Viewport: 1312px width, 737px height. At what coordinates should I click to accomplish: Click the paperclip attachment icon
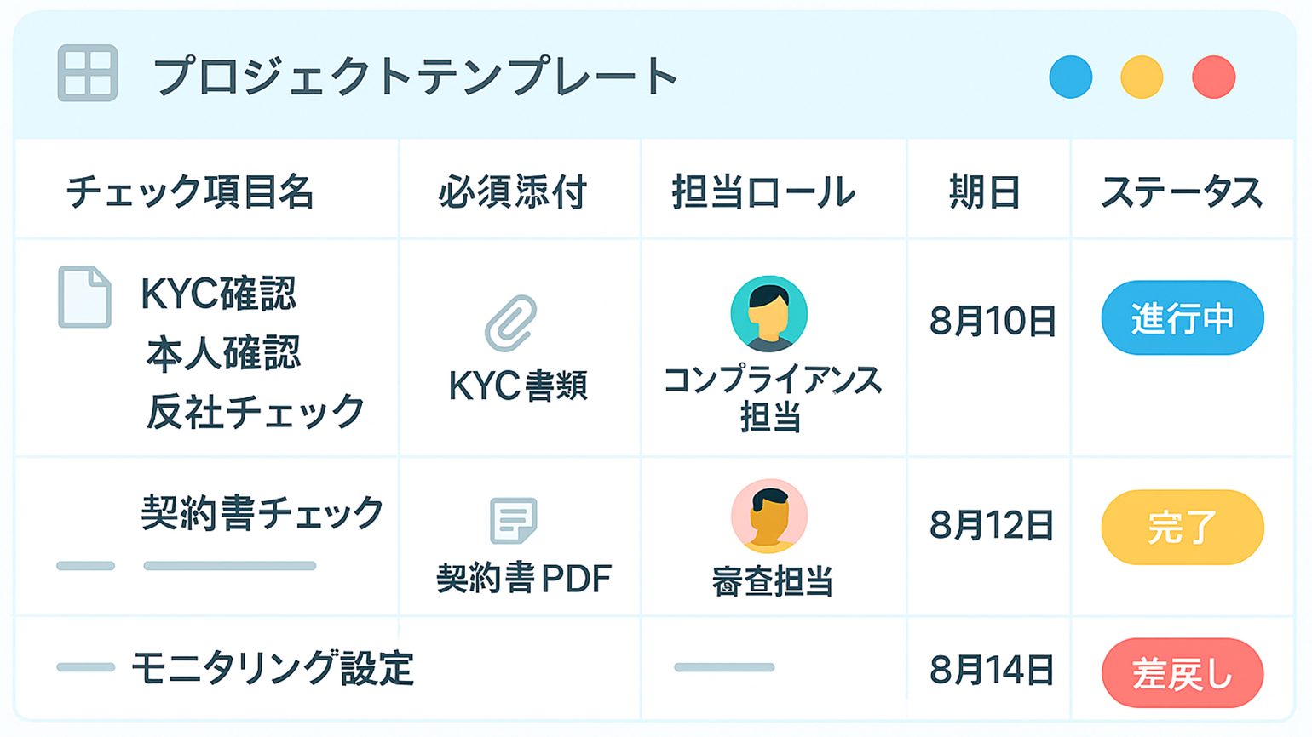[511, 323]
